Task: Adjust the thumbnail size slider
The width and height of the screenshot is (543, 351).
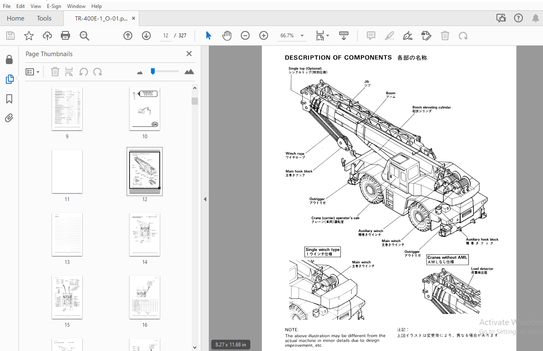Action: click(x=153, y=72)
